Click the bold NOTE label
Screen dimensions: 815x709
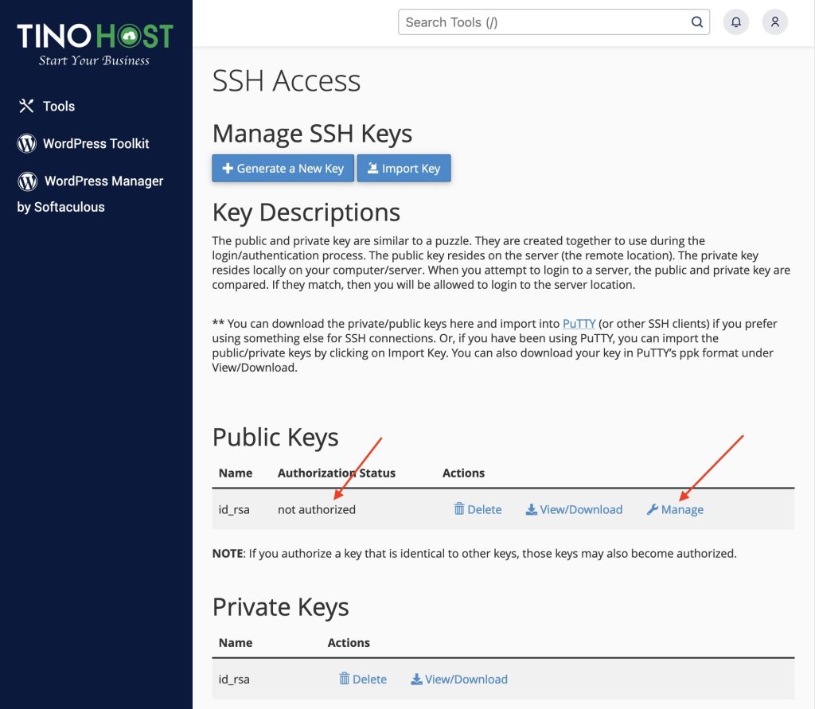[228, 554]
